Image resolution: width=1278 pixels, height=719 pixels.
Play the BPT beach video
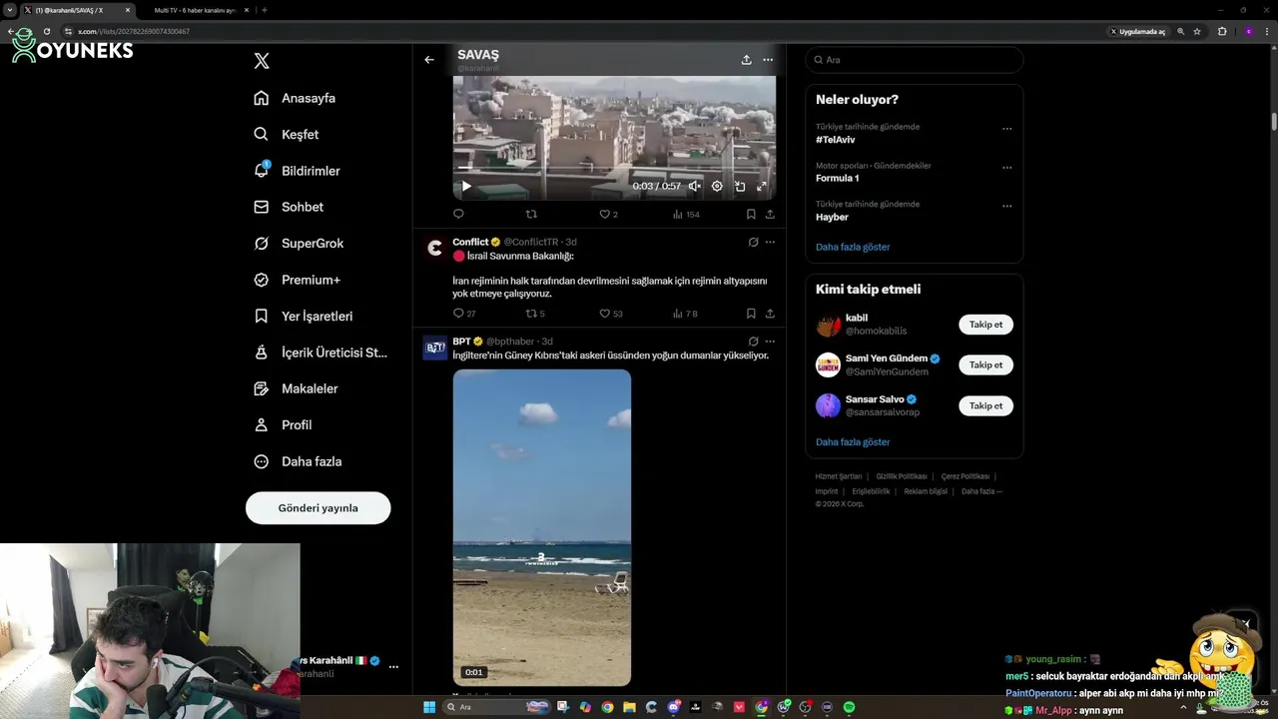[x=542, y=527]
